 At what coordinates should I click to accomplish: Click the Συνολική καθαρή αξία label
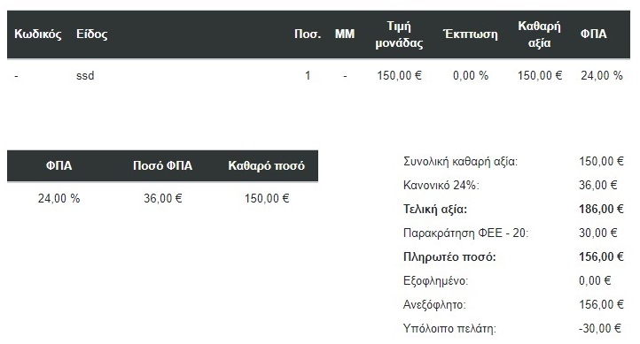coord(460,162)
